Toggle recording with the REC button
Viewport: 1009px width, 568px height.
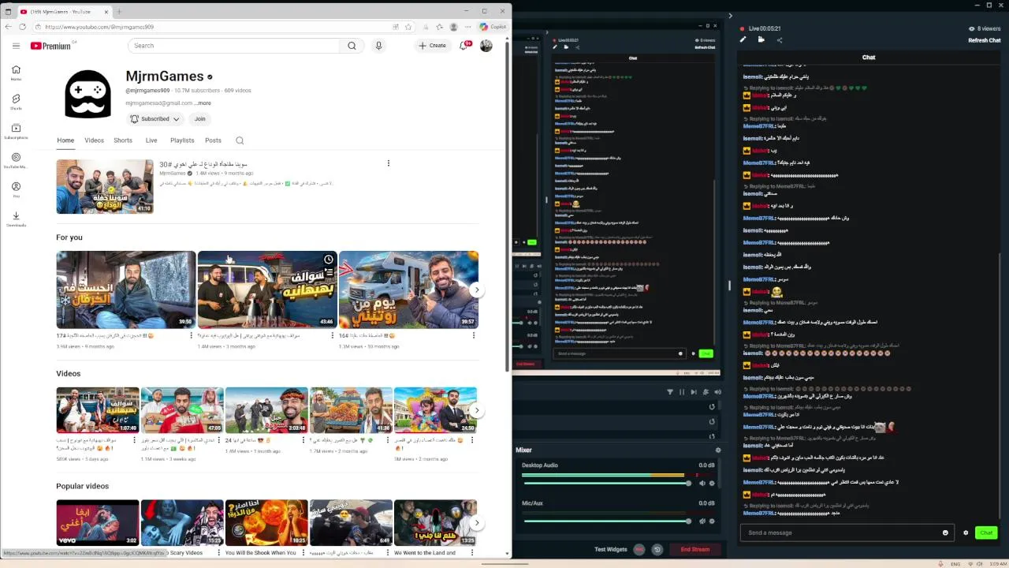tap(639, 549)
